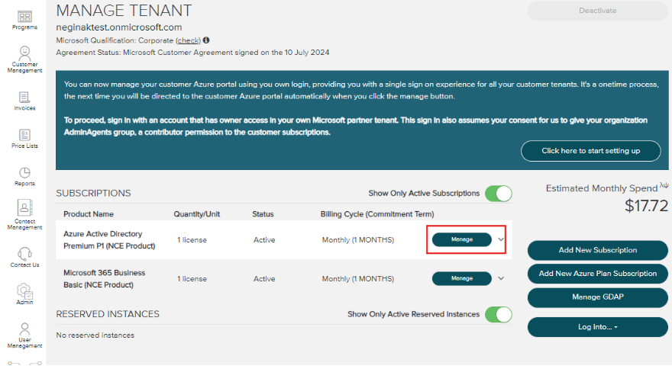The height and width of the screenshot is (369, 672).
Task: Click the SUBSCRIPTIONS section heading
Action: [x=93, y=194]
